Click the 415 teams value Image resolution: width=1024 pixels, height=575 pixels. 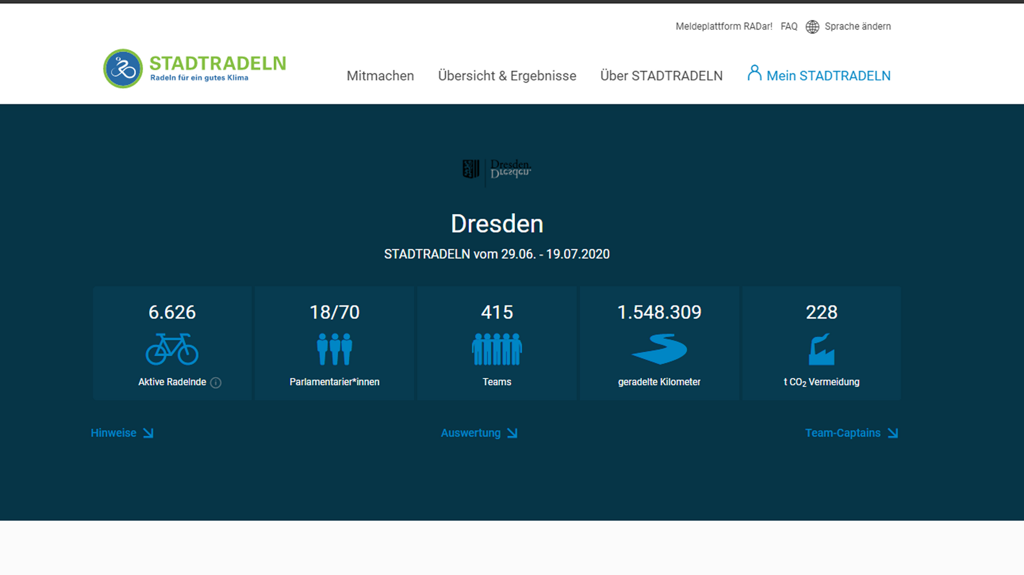(497, 312)
